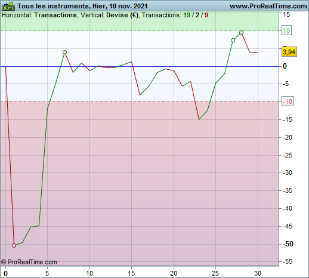The height and width of the screenshot is (278, 309).
Task: Select the green 10 threshold label
Action: pyautogui.click(x=286, y=30)
